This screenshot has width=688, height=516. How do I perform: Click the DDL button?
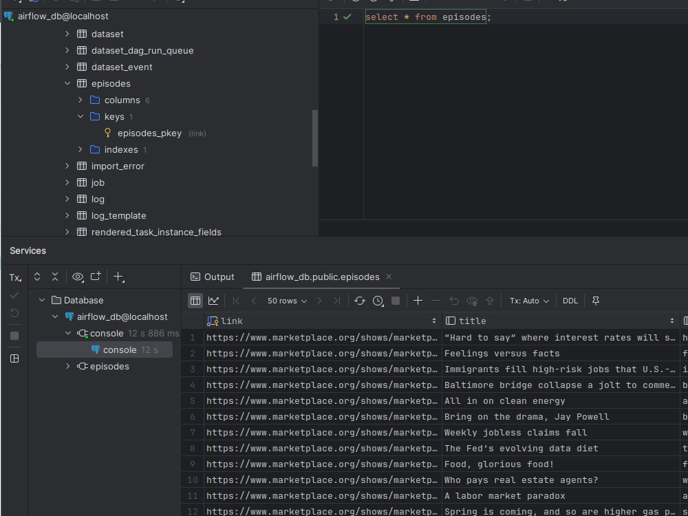(x=570, y=301)
